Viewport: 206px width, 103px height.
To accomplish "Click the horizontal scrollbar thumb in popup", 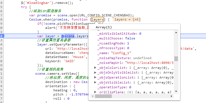I will point(103,96).
